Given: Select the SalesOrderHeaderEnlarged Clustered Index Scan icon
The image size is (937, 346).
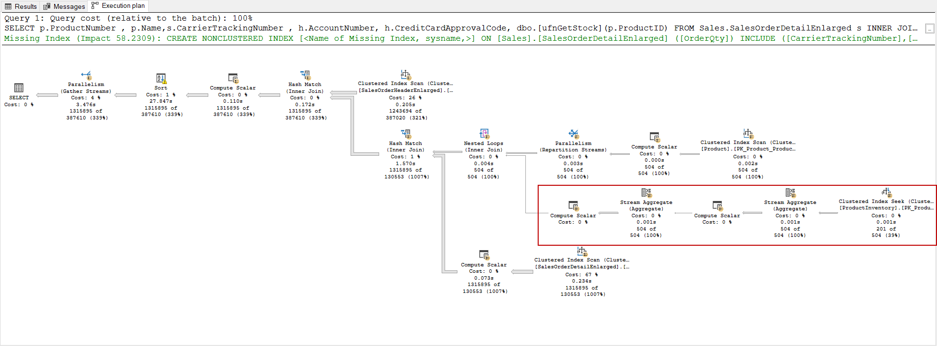Looking at the screenshot, I should [405, 75].
